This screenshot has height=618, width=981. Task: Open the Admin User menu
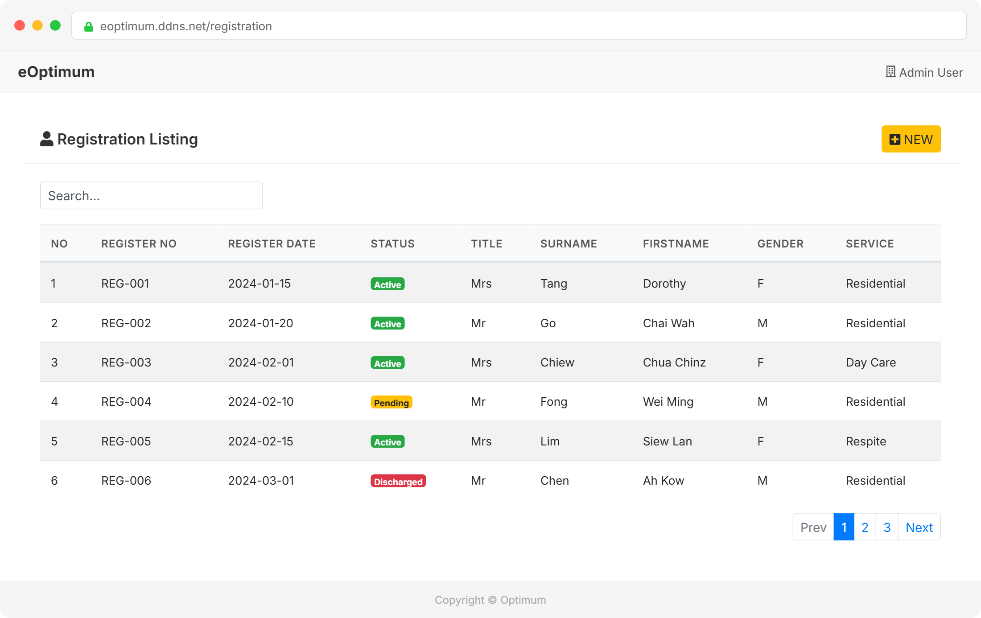click(x=930, y=72)
